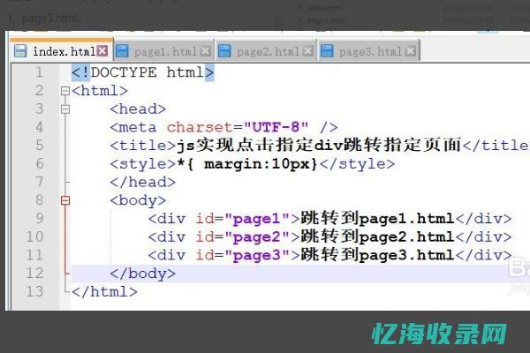530x353 pixels.
Task: Click the "page1" id value
Action: (x=257, y=219)
